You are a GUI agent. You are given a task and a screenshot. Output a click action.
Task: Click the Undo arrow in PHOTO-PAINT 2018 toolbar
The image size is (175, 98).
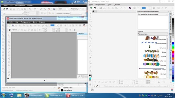point(121,8)
